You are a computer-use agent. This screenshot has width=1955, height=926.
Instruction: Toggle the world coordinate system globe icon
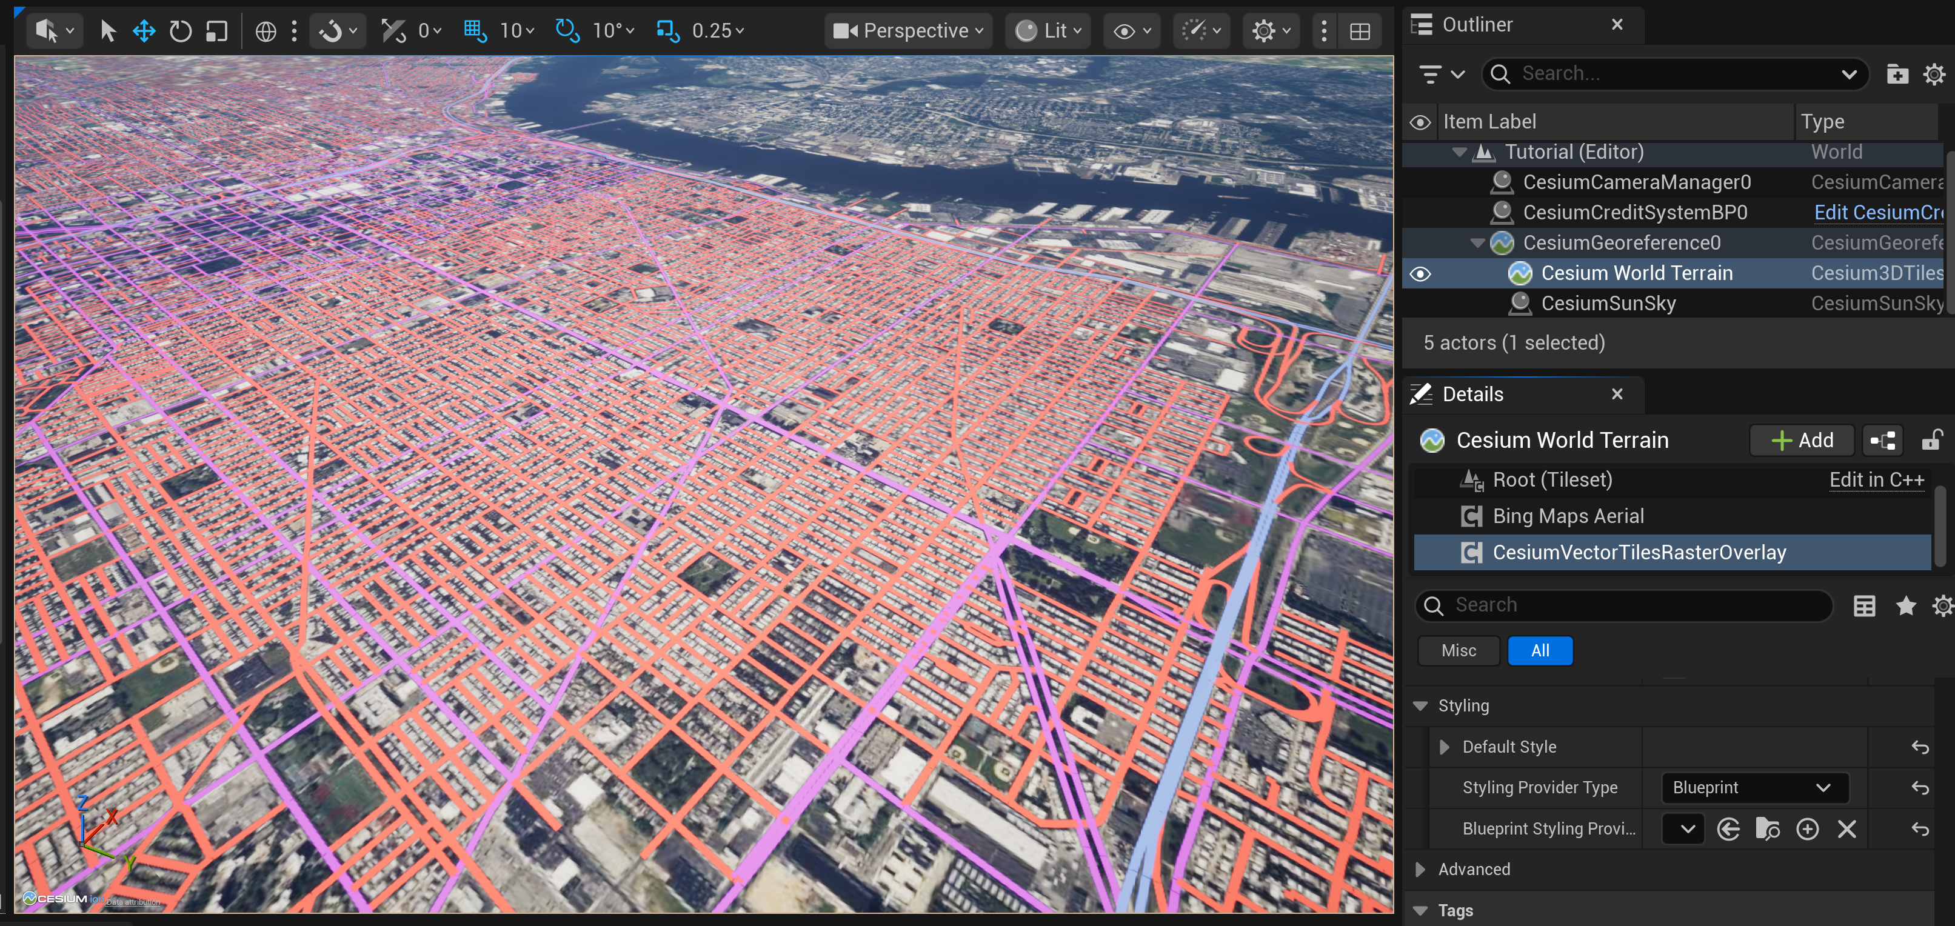(266, 31)
